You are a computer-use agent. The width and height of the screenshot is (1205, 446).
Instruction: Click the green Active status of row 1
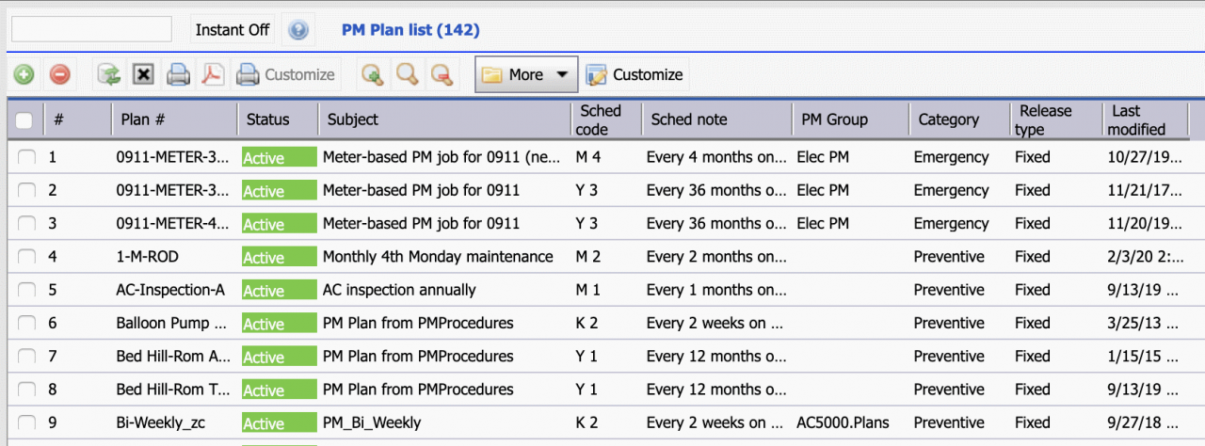279,158
